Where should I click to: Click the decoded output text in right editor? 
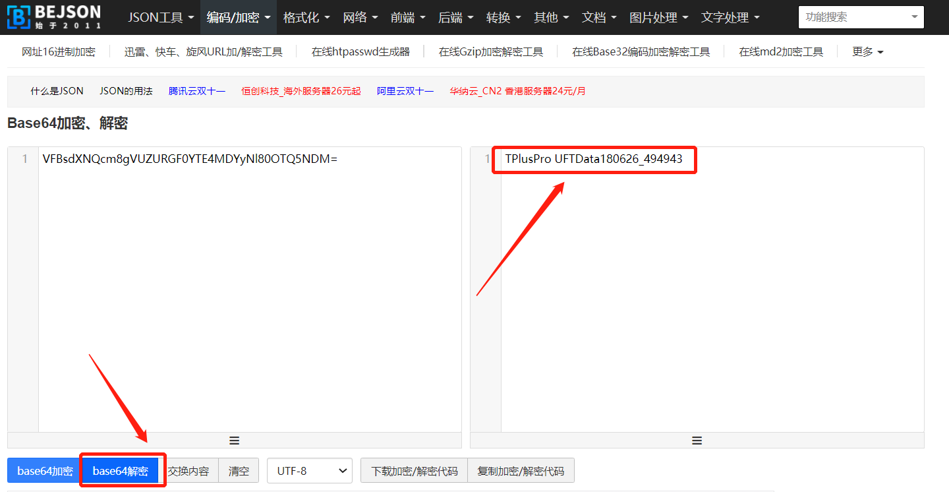pyautogui.click(x=593, y=159)
